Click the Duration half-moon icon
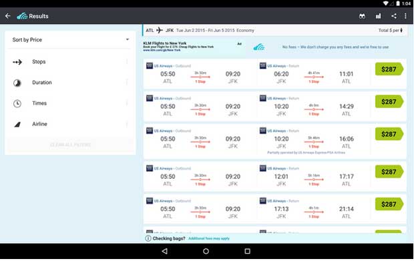 (x=17, y=83)
